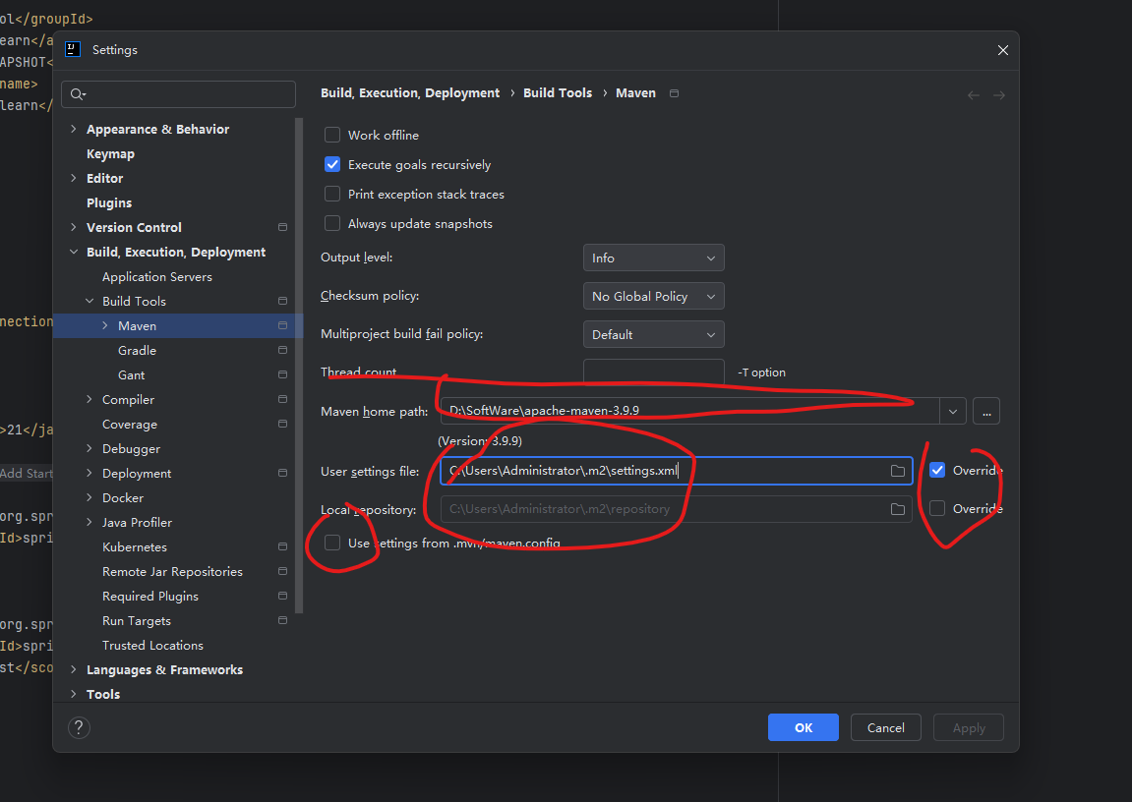
Task: Uncheck Execute goals recursively
Action: coord(332,164)
